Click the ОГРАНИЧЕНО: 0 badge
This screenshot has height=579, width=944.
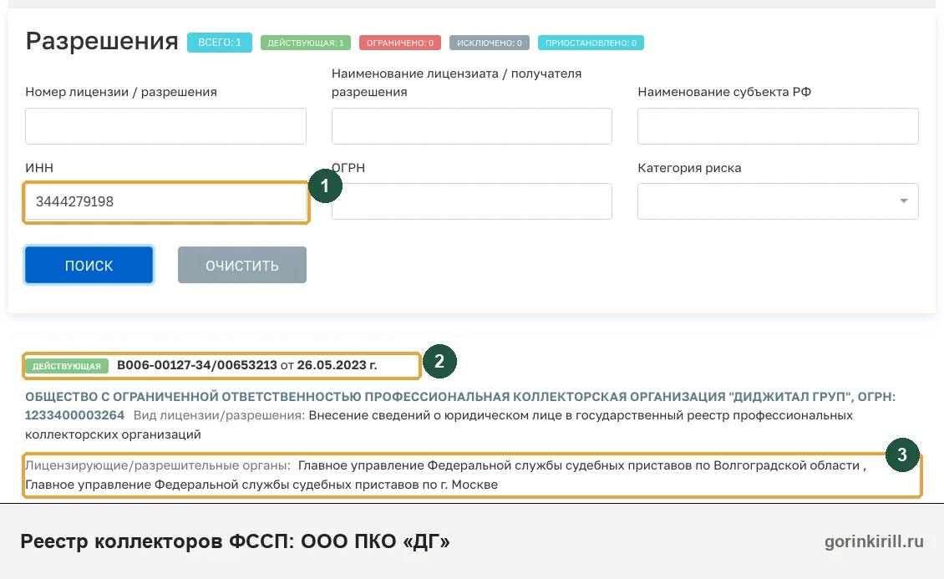400,43
